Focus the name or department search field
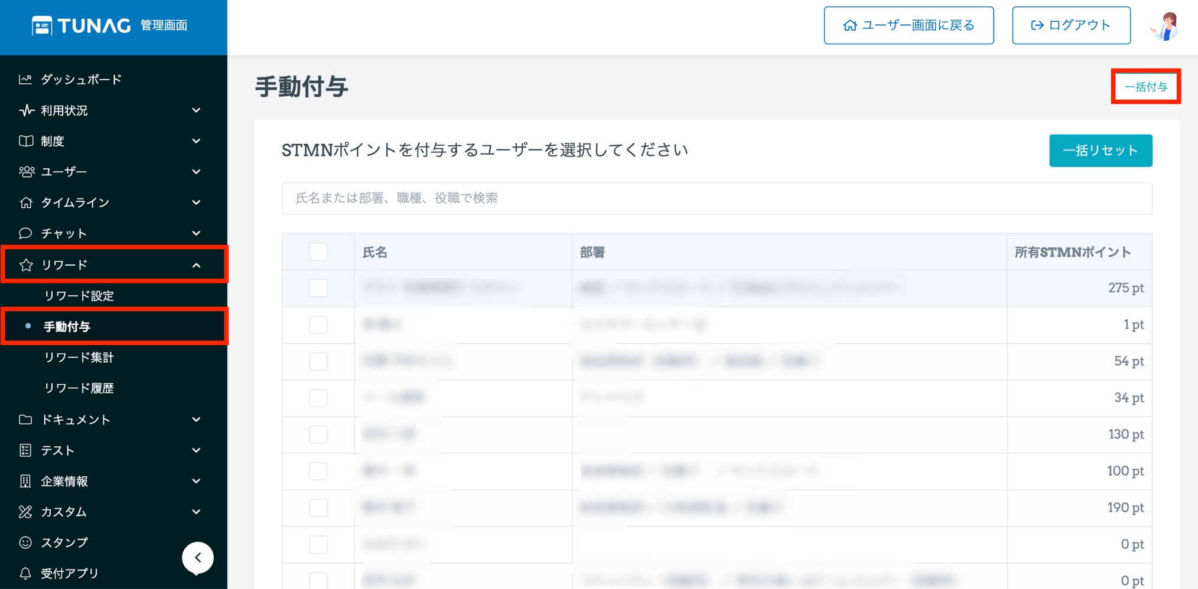 (717, 198)
